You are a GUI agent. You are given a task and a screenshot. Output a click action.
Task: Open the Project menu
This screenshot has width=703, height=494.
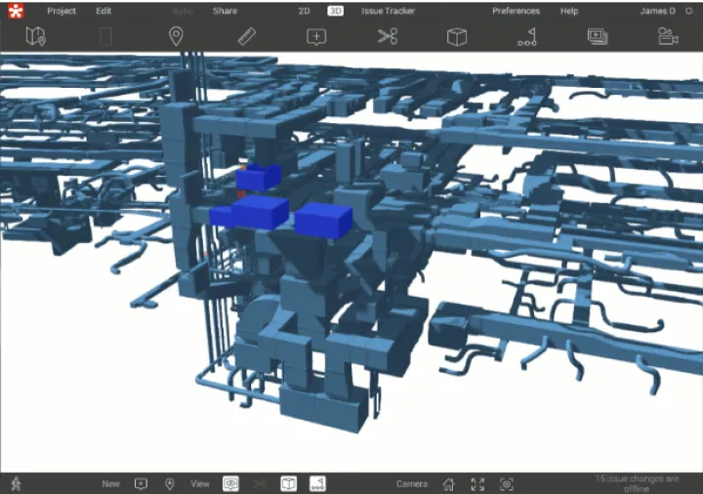pyautogui.click(x=62, y=11)
